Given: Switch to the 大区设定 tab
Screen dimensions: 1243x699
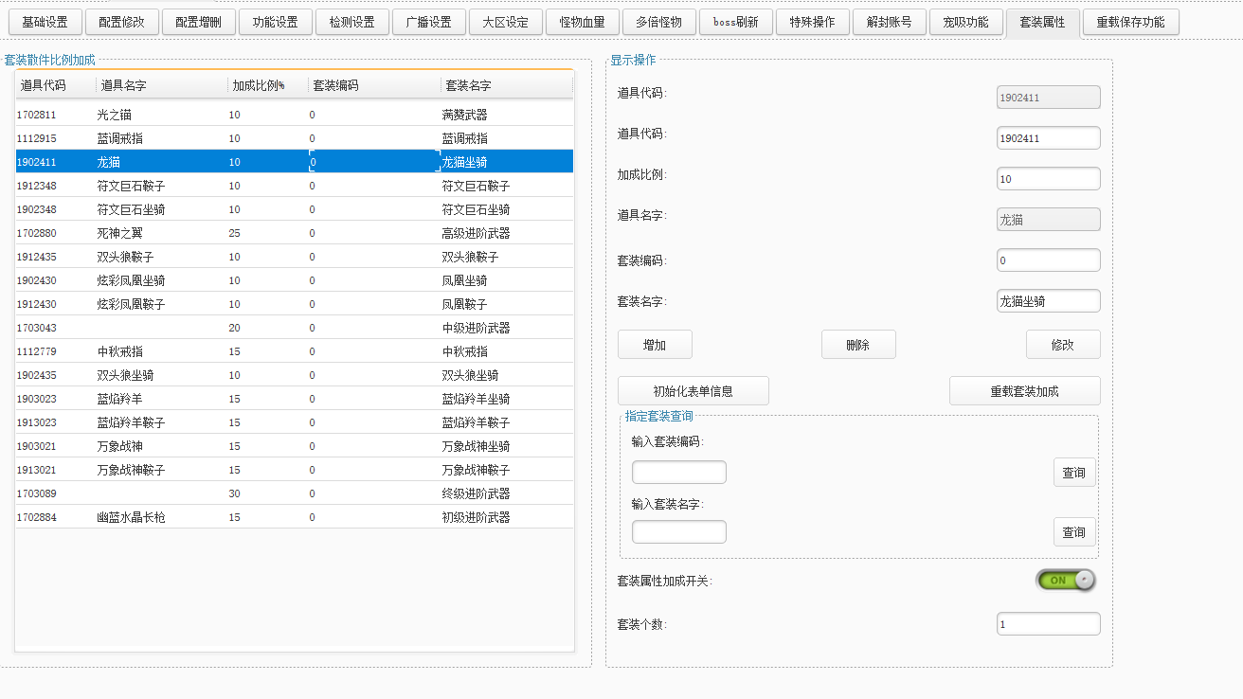Looking at the screenshot, I should (x=505, y=22).
